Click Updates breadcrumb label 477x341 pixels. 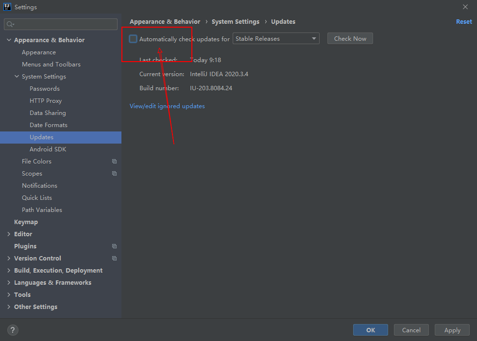[x=283, y=21]
